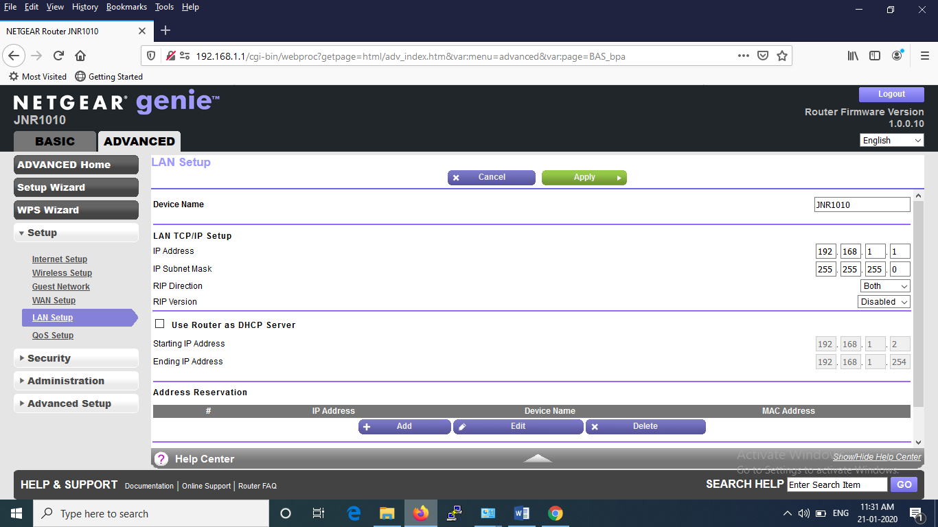938x527 pixels.
Task: Open the Firefox account avatar icon
Action: (897, 55)
